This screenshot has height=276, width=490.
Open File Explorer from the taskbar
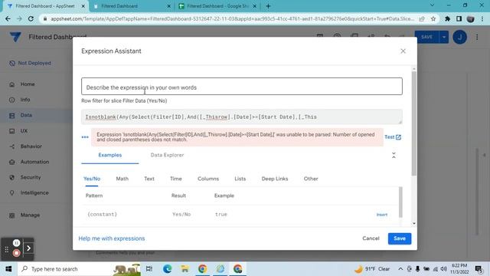click(185, 269)
